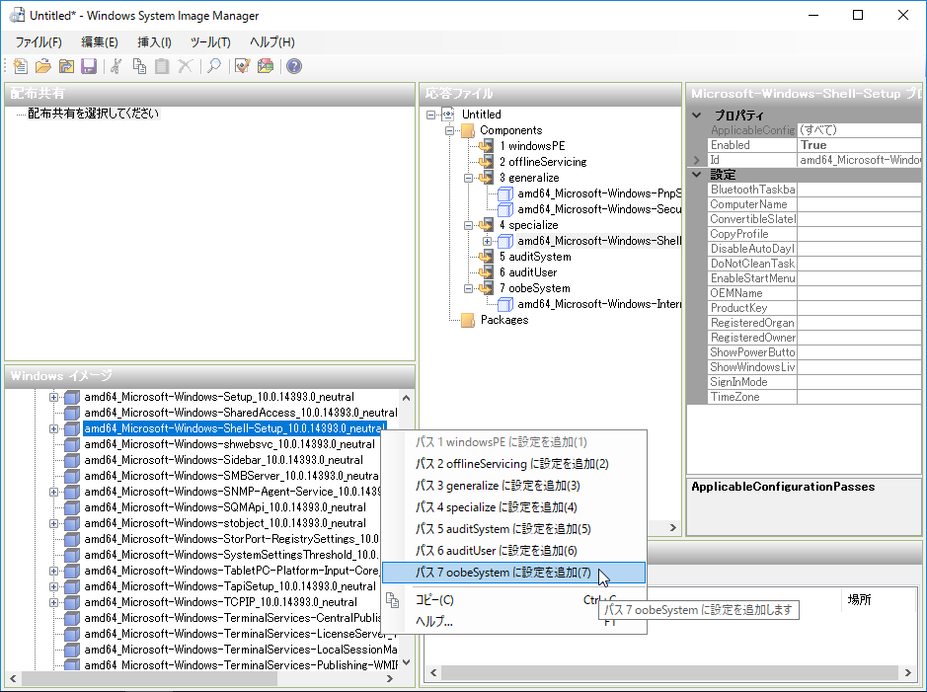Expand amd64_Microsoft-Windows-Setup in Windows image

pos(53,397)
